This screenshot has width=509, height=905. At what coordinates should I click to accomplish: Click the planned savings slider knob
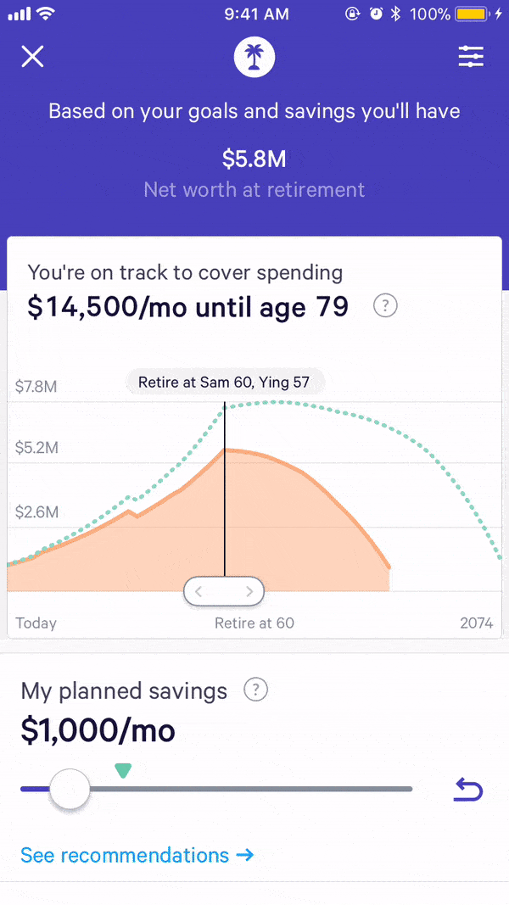pyautogui.click(x=70, y=790)
